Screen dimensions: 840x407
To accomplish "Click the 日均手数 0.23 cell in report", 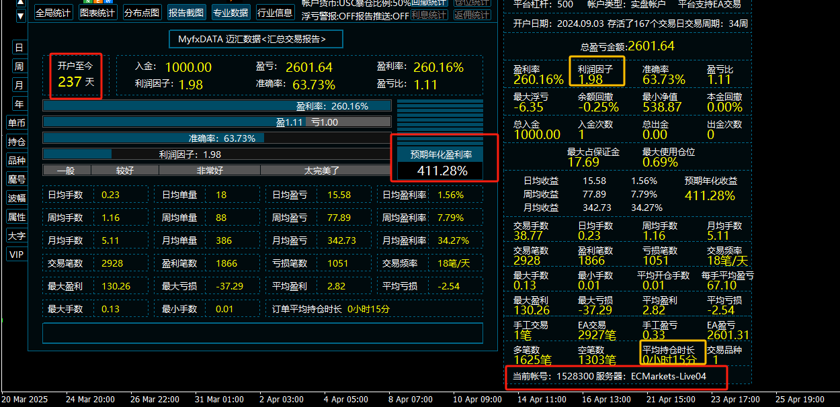I will click(x=95, y=195).
